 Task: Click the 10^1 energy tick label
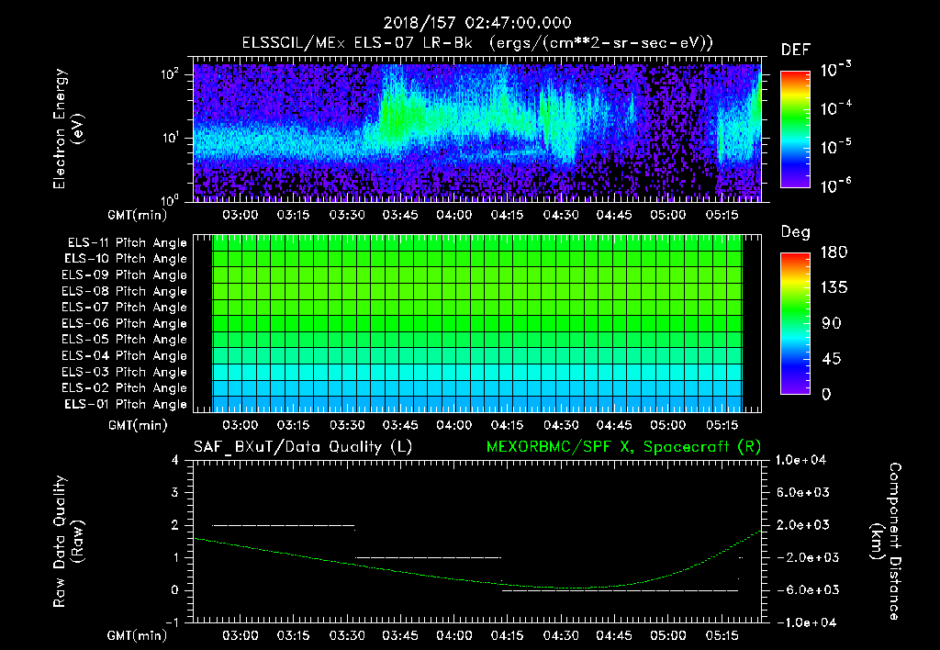(170, 138)
